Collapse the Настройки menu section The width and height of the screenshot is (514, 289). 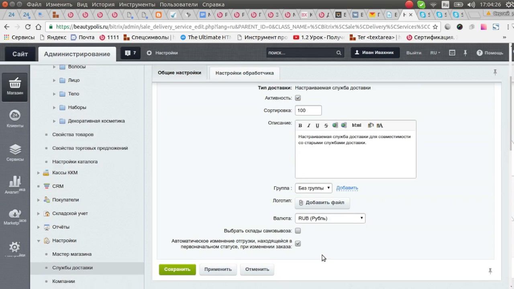39,241
